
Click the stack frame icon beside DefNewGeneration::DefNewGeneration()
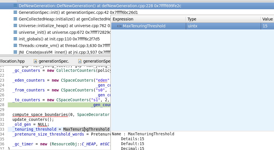(x=15, y=5)
